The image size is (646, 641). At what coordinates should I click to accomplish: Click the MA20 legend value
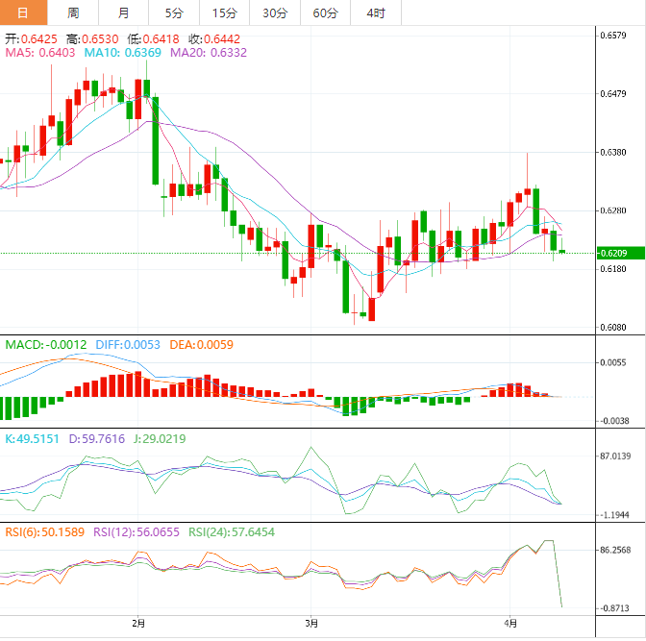209,53
